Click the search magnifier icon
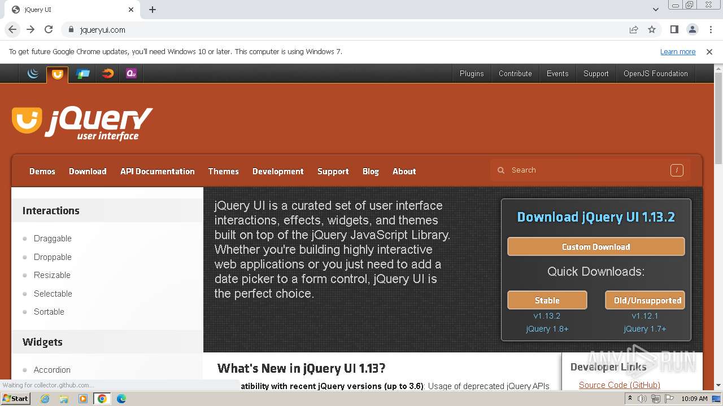The image size is (723, 406). pyautogui.click(x=501, y=170)
